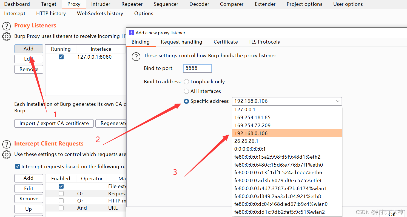
Task: Open Specific address dropdown combo box
Action: [x=287, y=101]
